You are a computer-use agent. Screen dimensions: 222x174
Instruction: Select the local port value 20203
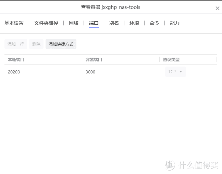(x=14, y=72)
